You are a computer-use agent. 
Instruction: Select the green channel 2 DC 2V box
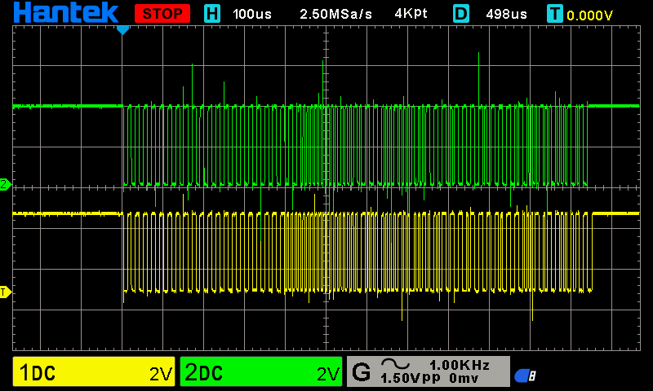point(261,371)
